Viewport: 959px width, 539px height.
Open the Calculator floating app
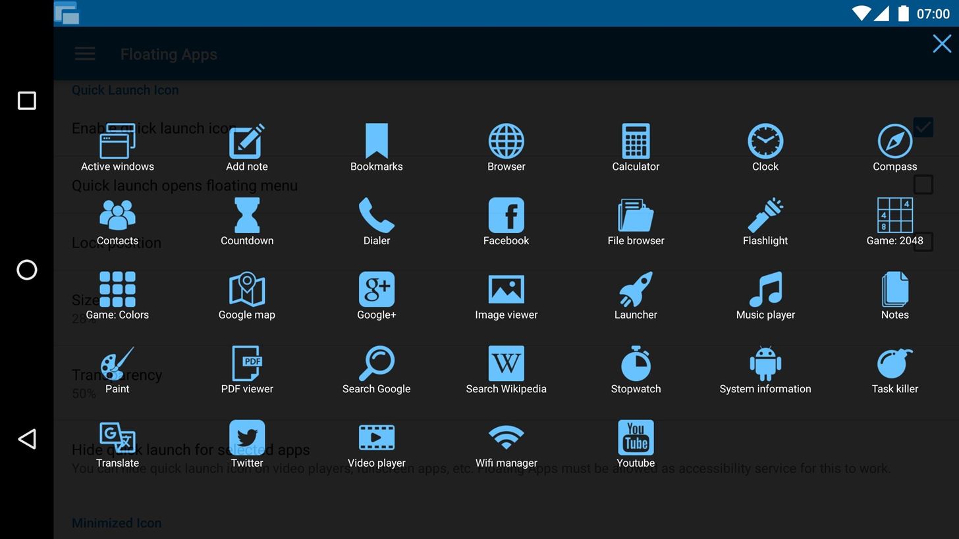[635, 146]
